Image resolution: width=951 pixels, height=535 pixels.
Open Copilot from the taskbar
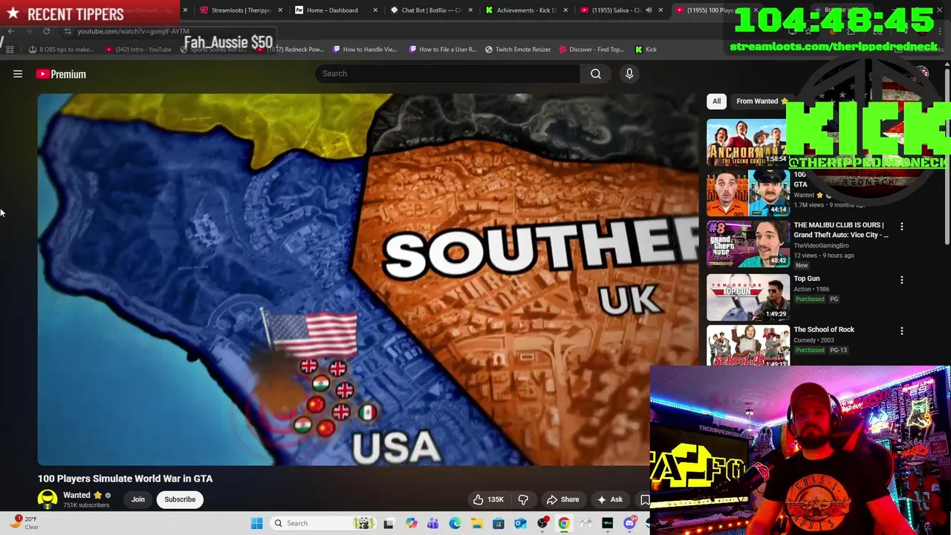pyautogui.click(x=411, y=523)
